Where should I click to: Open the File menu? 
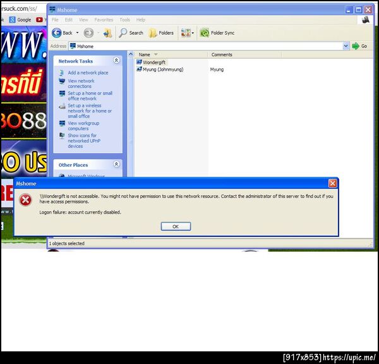[x=55, y=20]
